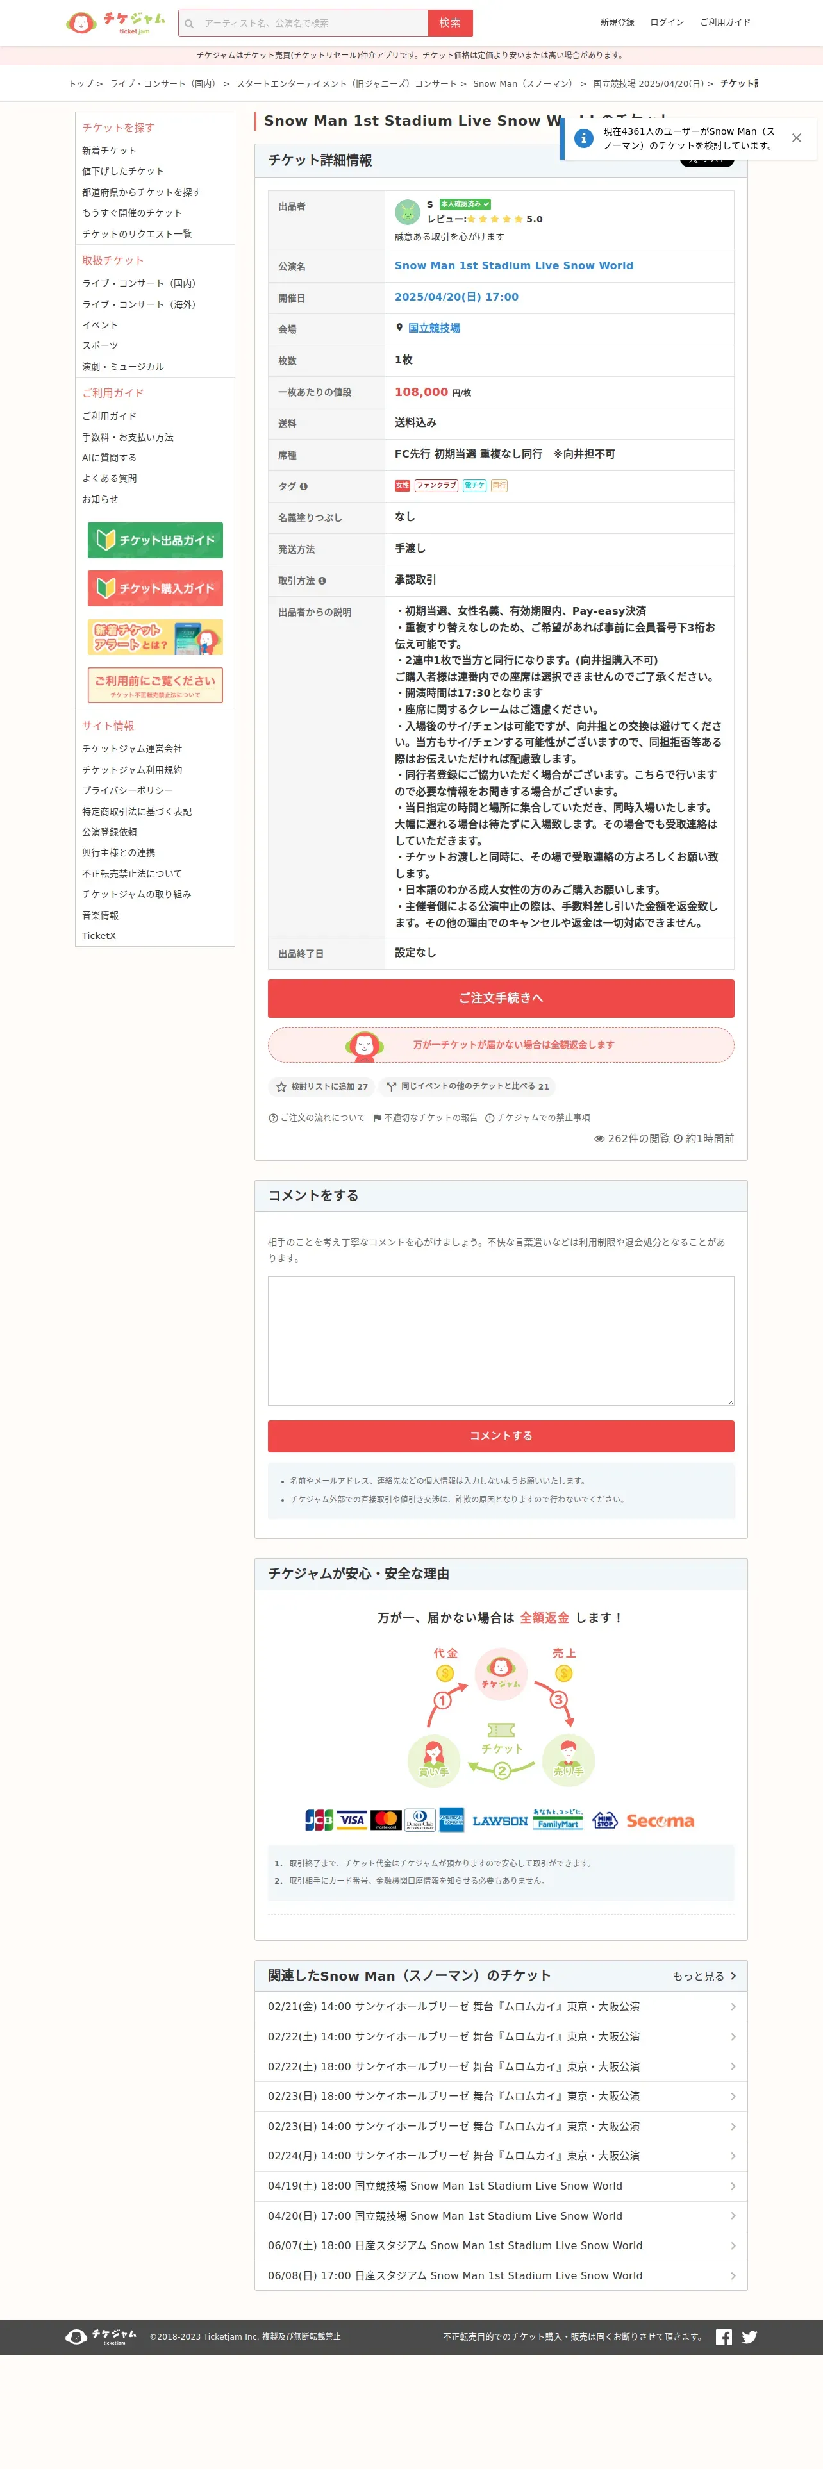
Task: Open the 06/07(土) 18:00 日産スタジアム row
Action: pyautogui.click(x=501, y=2246)
